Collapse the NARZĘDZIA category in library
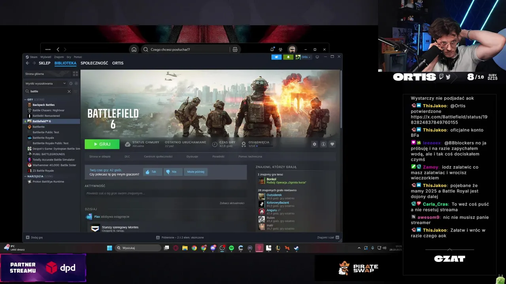Image resolution: width=506 pixels, height=284 pixels. [x=25, y=176]
